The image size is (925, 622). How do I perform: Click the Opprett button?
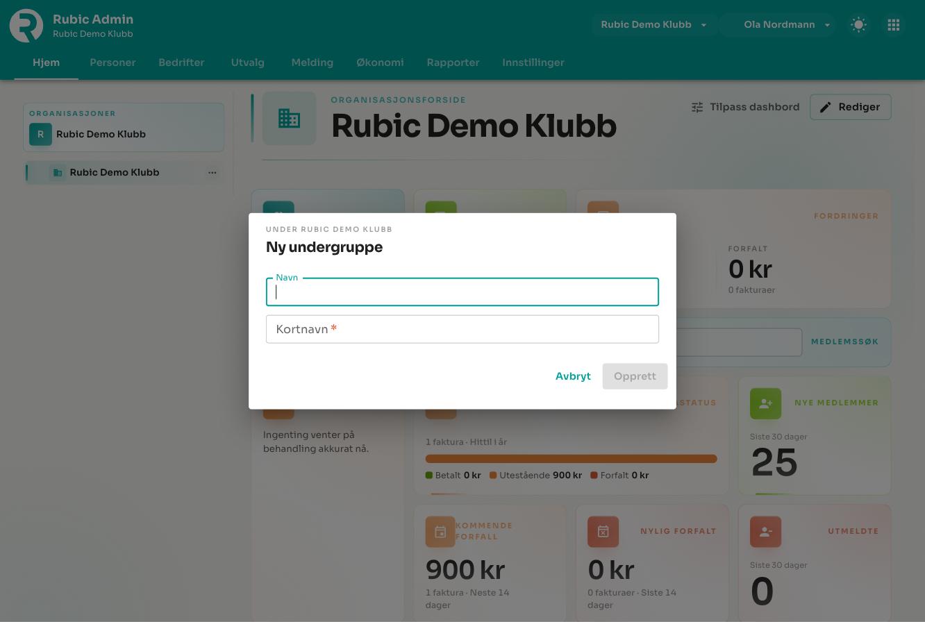pyautogui.click(x=635, y=376)
